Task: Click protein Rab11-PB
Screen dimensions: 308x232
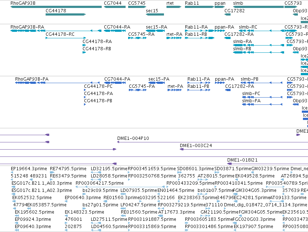Action: 199,90
